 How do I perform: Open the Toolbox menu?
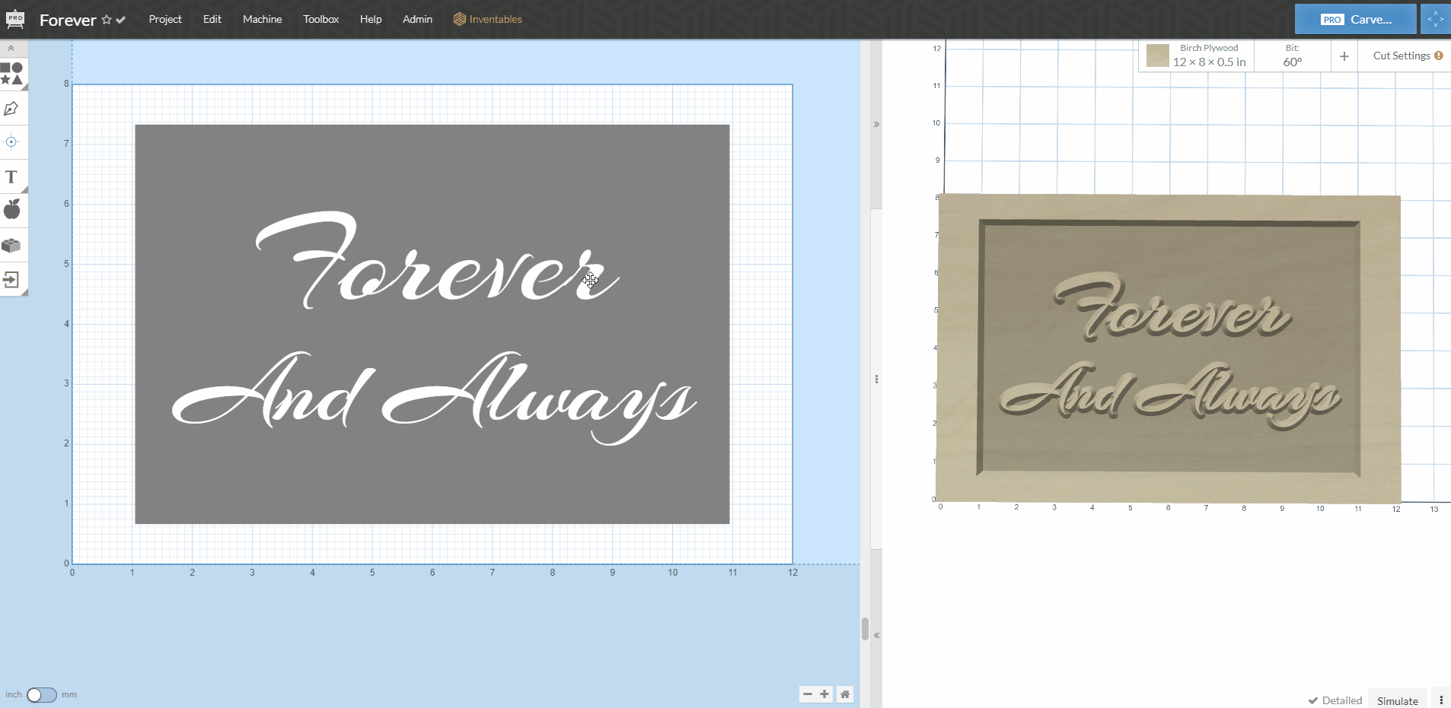click(320, 19)
